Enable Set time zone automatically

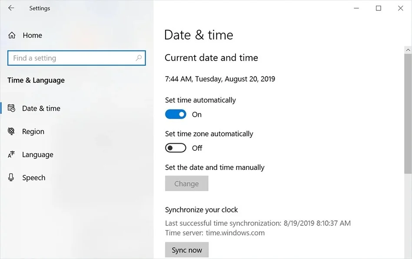(x=176, y=148)
